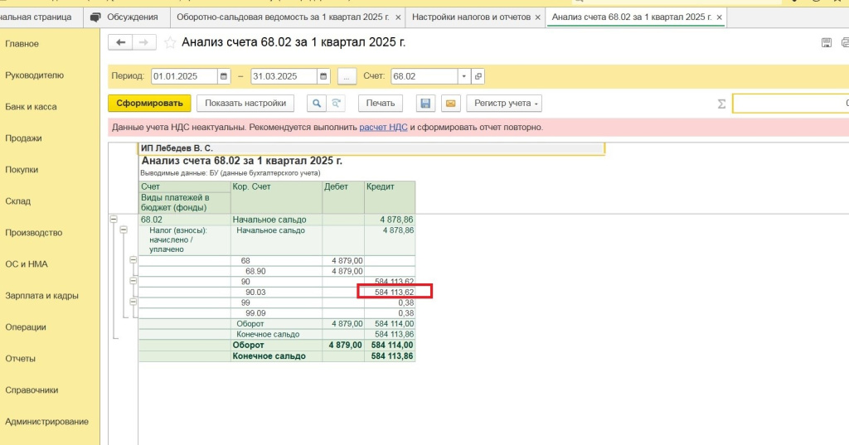This screenshot has width=849, height=445.
Task: Add report to favorites with star icon
Action: (x=170, y=42)
